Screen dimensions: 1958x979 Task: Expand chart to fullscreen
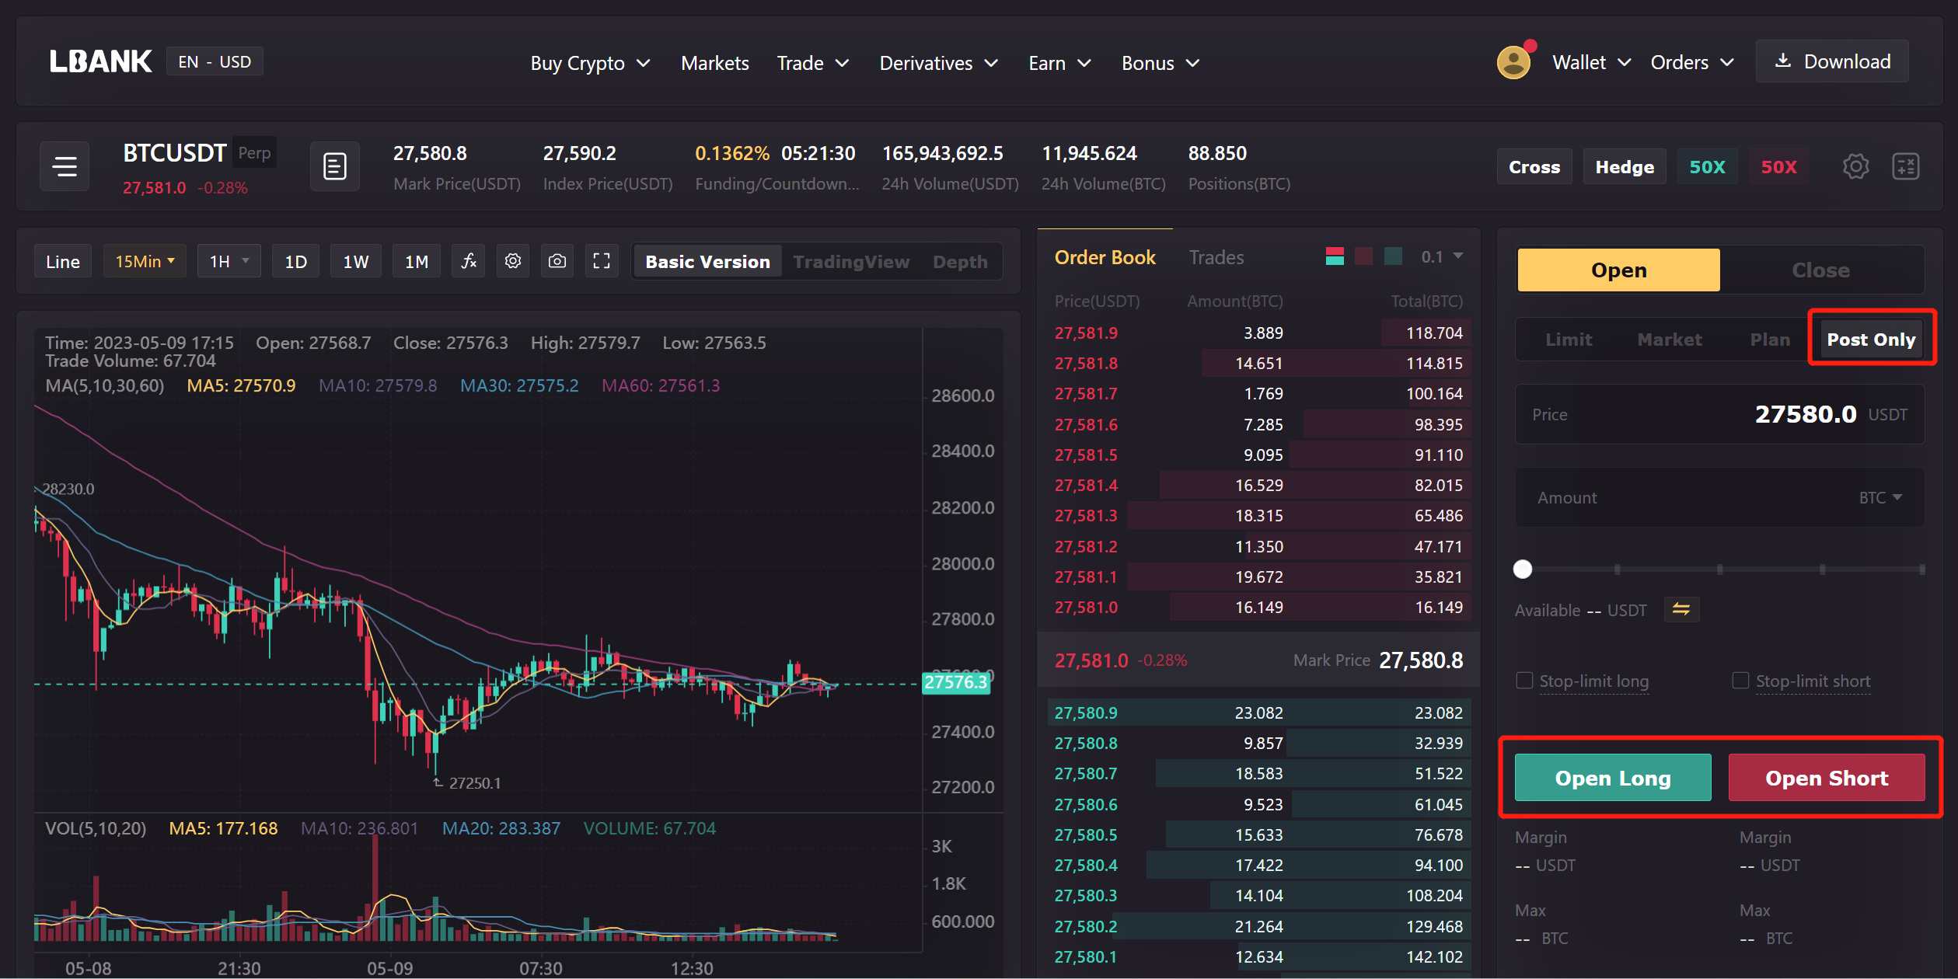tap(602, 261)
